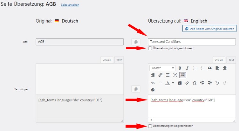Open keyboard shortcuts help icon
The width and height of the screenshot is (239, 131).
(x=153, y=90)
